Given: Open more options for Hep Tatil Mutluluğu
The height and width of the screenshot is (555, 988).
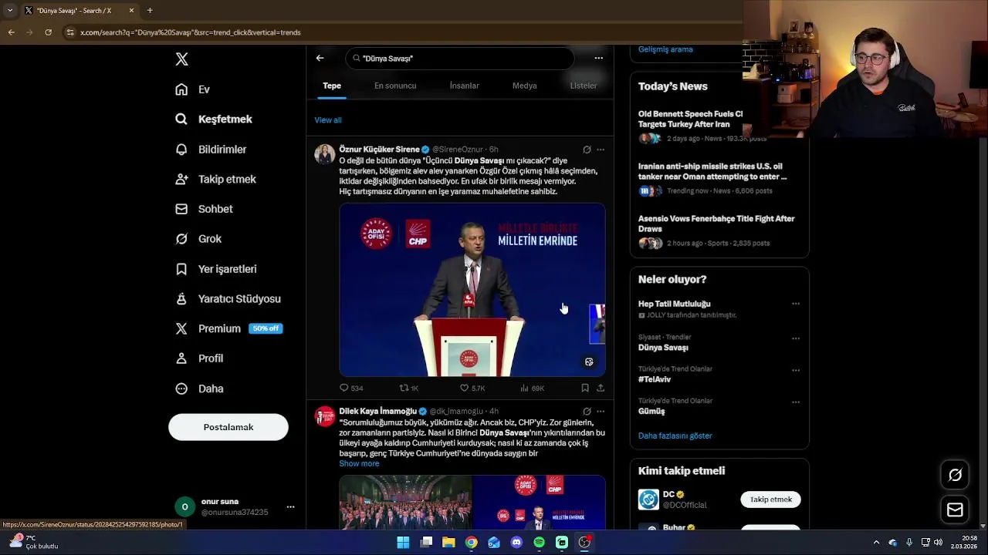Looking at the screenshot, I should point(796,304).
